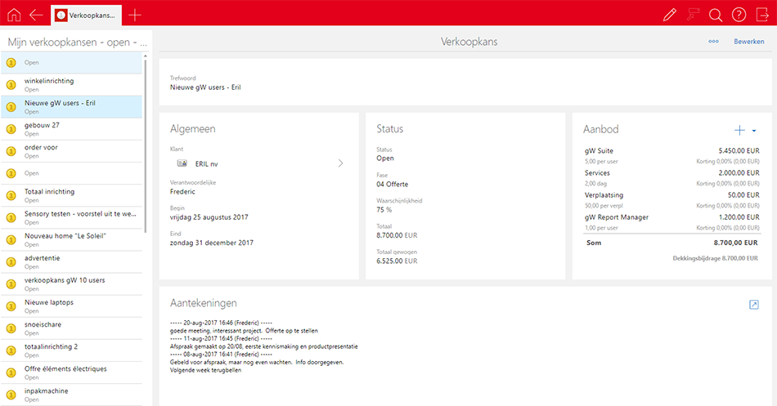Select gebouw 27 opportunity
Image resolution: width=777 pixels, height=406 pixels.
[72, 129]
